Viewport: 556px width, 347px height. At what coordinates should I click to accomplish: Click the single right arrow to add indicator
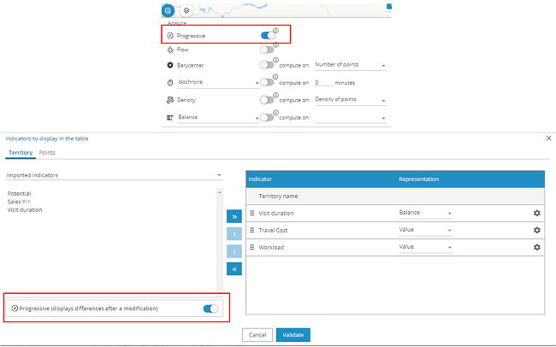[234, 234]
